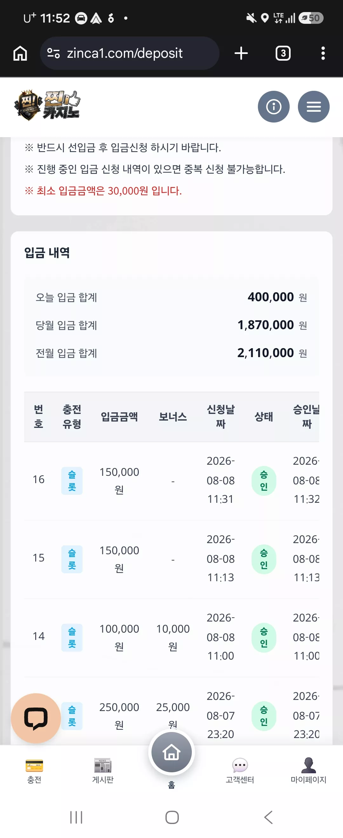Tap the casino logo
The height and width of the screenshot is (838, 343).
(x=47, y=105)
